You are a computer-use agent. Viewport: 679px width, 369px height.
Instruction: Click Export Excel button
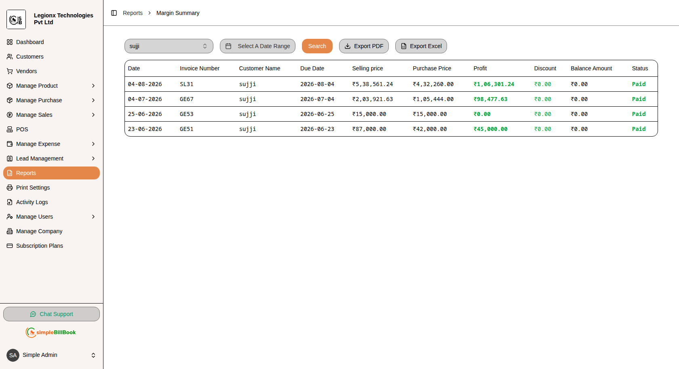point(421,46)
